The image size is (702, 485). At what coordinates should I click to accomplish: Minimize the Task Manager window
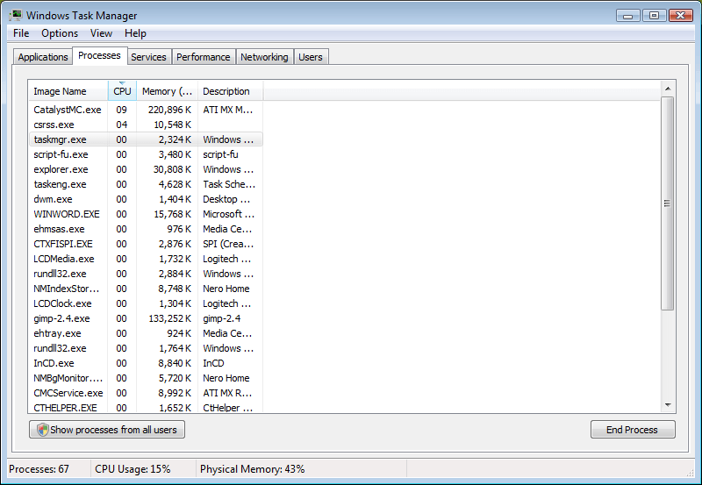click(628, 15)
